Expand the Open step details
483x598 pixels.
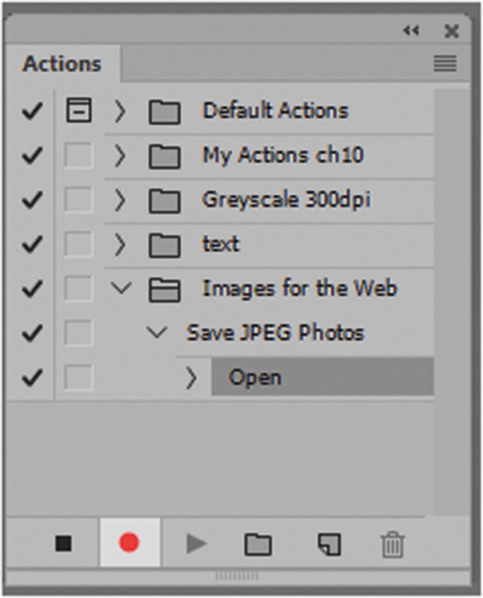coord(191,378)
